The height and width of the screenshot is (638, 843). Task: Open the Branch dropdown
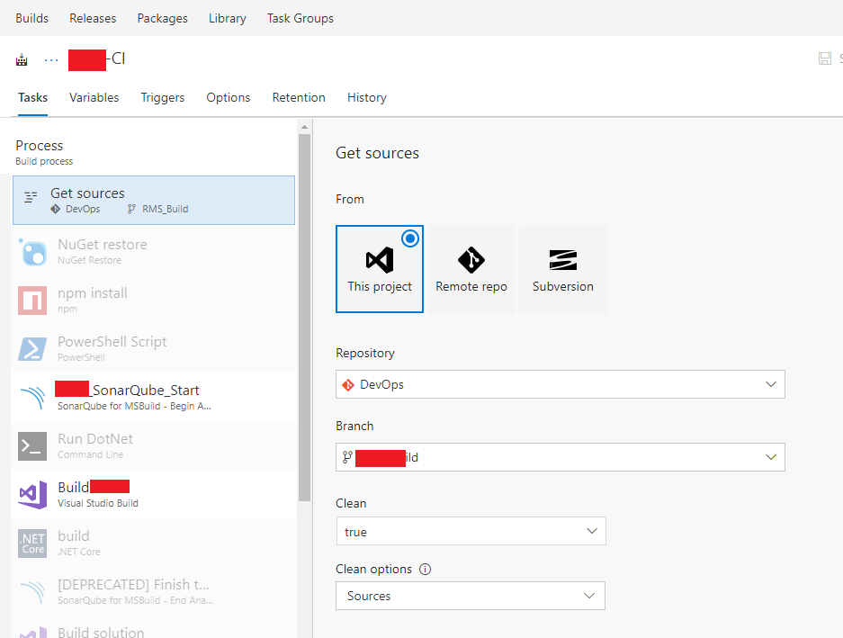(561, 457)
